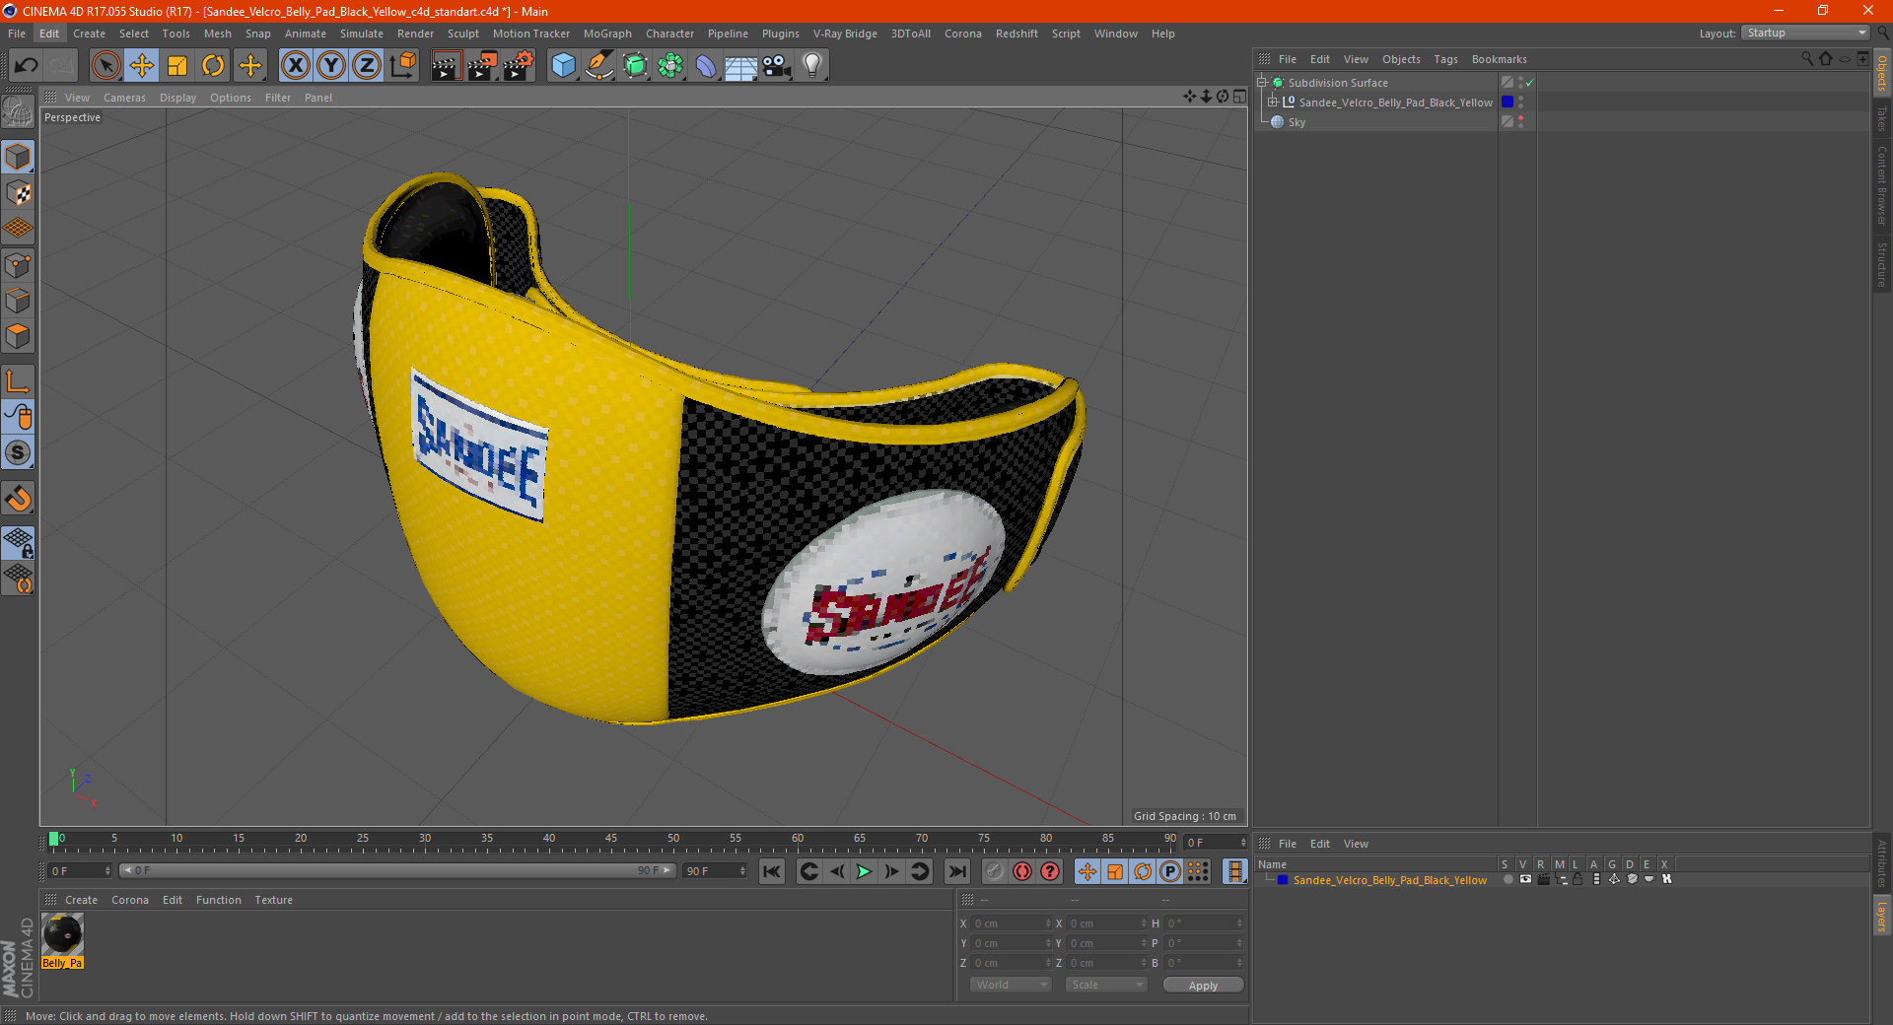Open Edit Render Settings icon
Image resolution: width=1893 pixels, height=1025 pixels.
pyautogui.click(x=519, y=66)
